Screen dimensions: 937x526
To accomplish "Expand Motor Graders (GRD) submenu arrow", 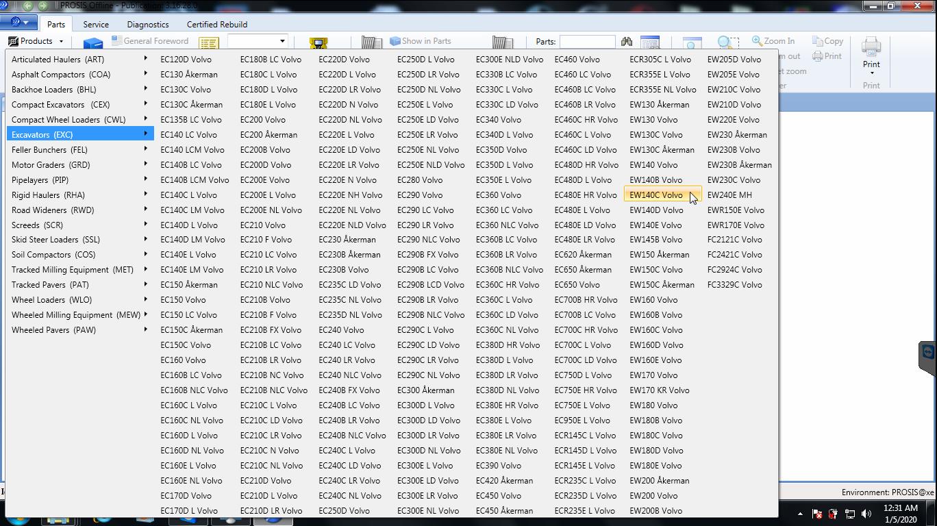I will 145,164.
